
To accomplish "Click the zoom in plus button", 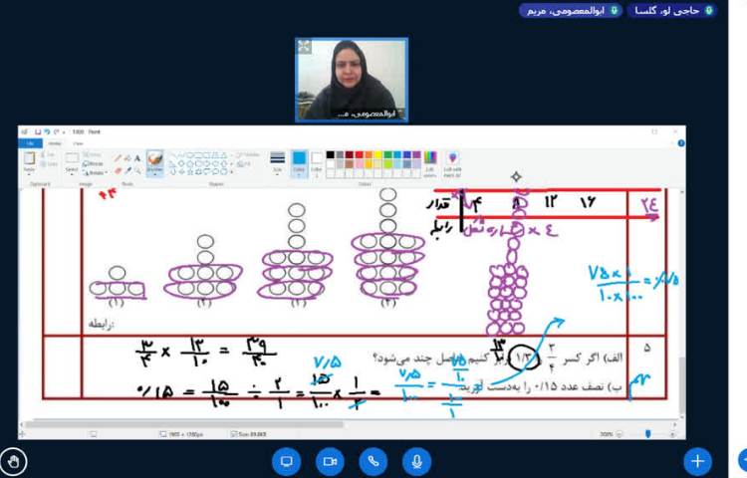I will coord(672,434).
